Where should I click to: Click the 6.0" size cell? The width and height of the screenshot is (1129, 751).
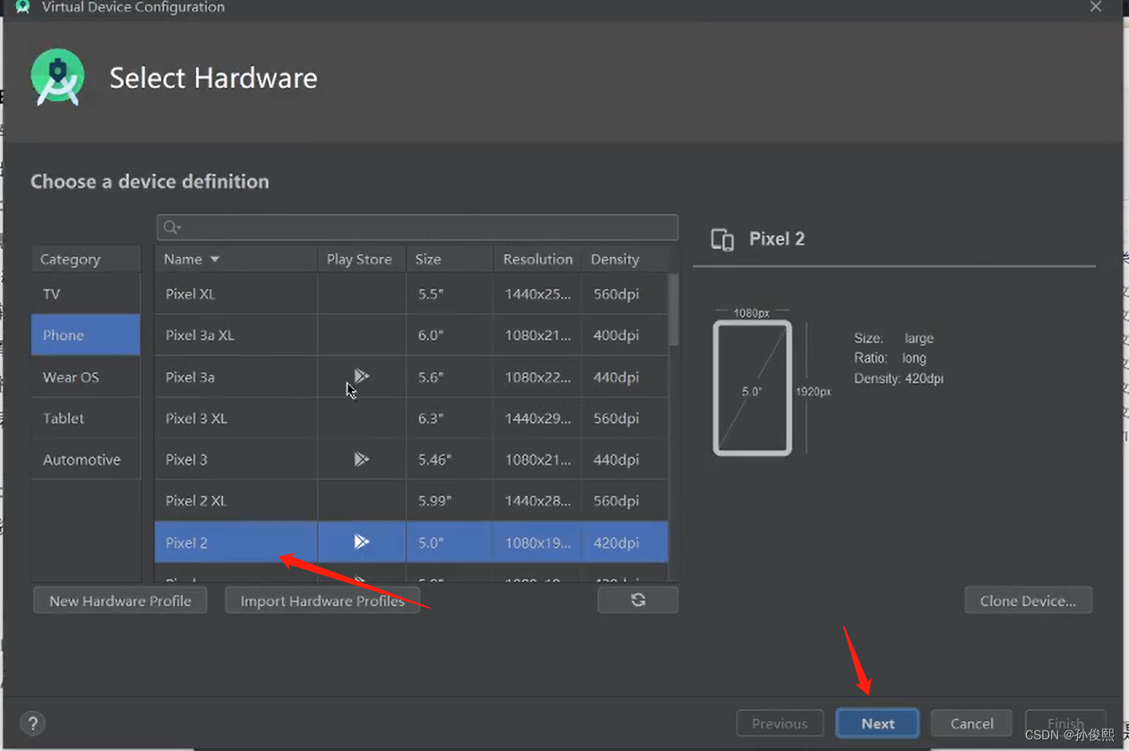point(450,335)
